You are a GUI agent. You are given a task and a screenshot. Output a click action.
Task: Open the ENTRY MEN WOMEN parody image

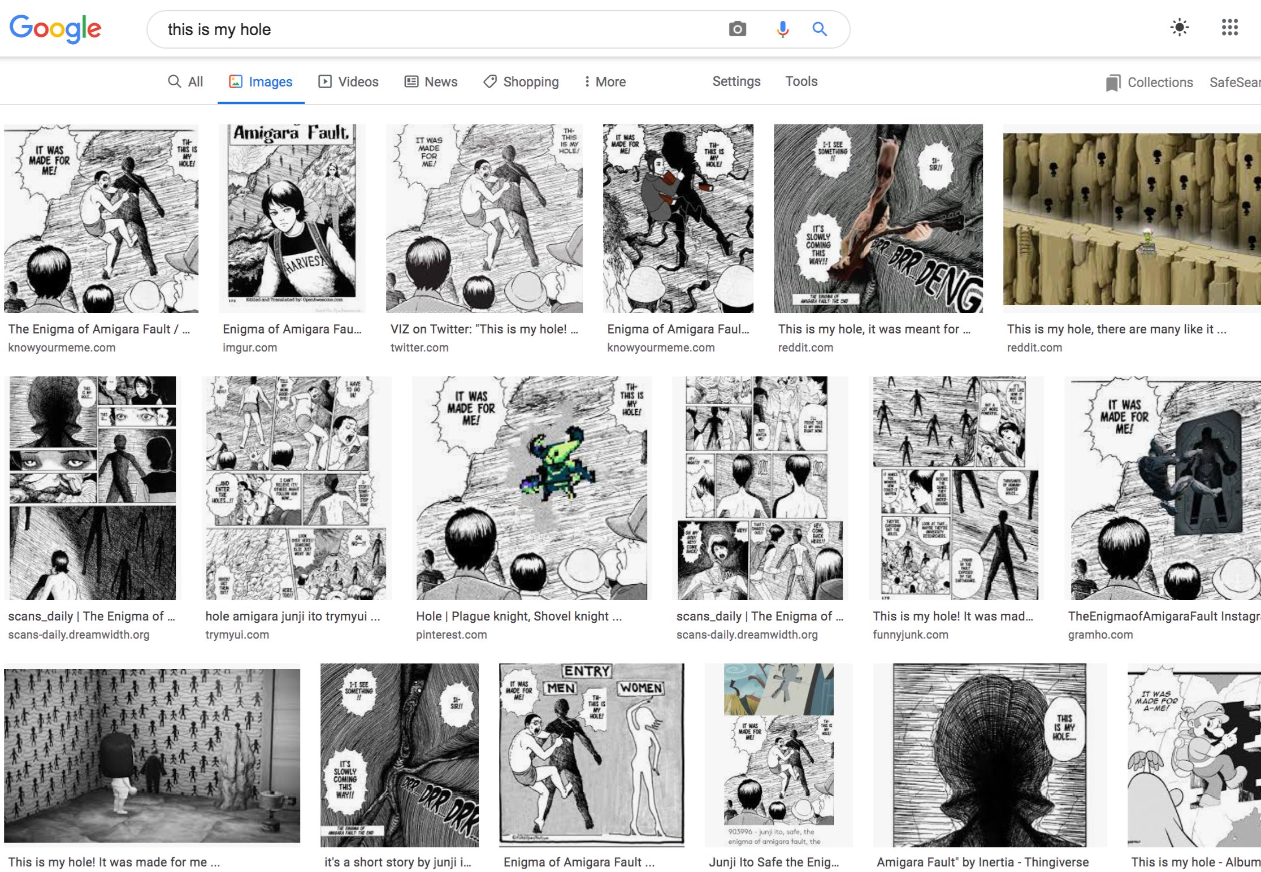592,755
